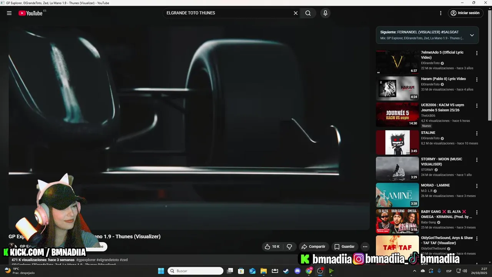492x277 pixels.
Task: Show hidden system tray icons
Action: pos(414,271)
